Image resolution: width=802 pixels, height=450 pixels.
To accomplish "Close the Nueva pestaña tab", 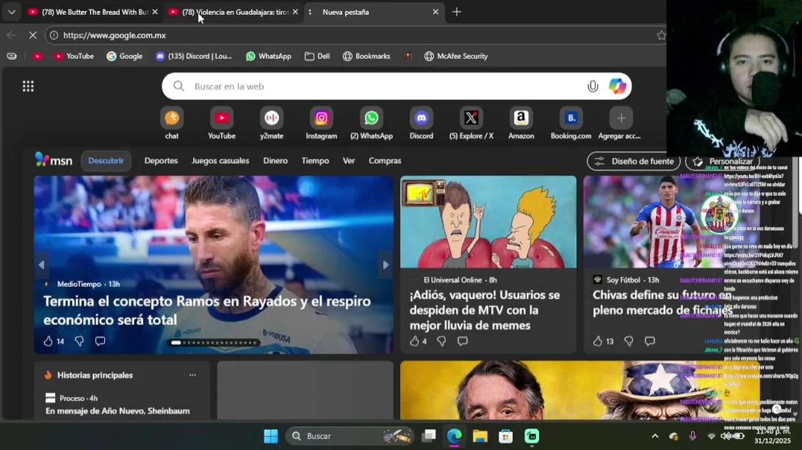I will (x=435, y=12).
